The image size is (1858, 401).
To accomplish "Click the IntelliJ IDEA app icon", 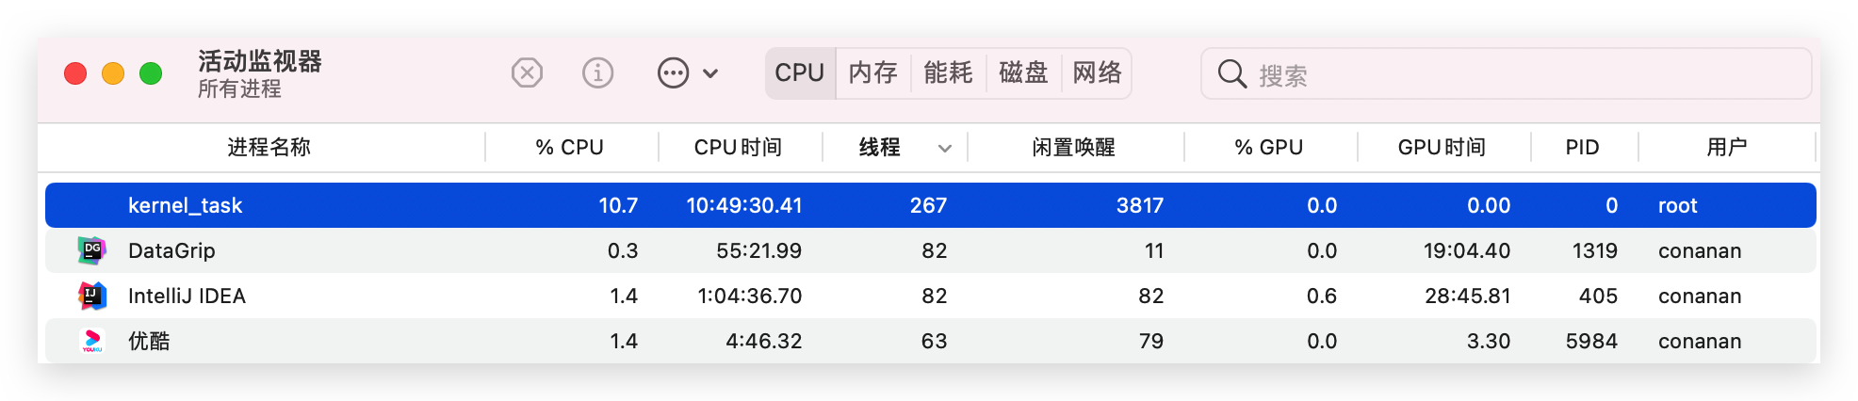I will tap(91, 296).
